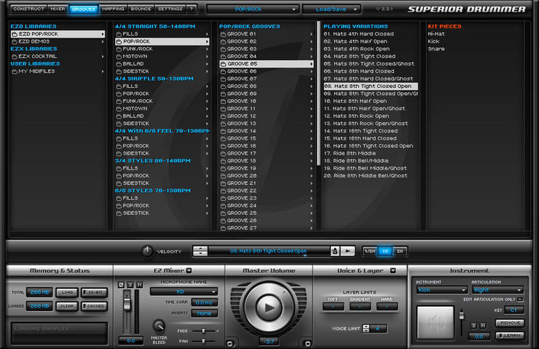This screenshot has width=539, height=349.
Task: Open the My Midifiles folder
Action: (x=58, y=71)
